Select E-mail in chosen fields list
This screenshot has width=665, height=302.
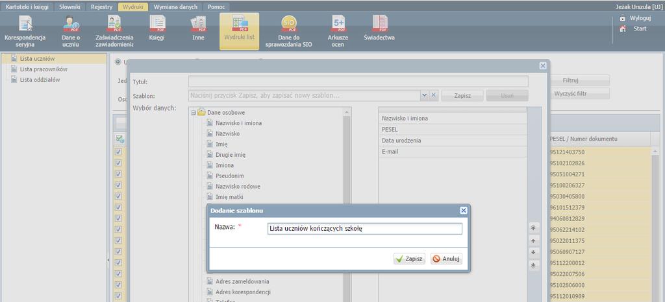click(453, 152)
